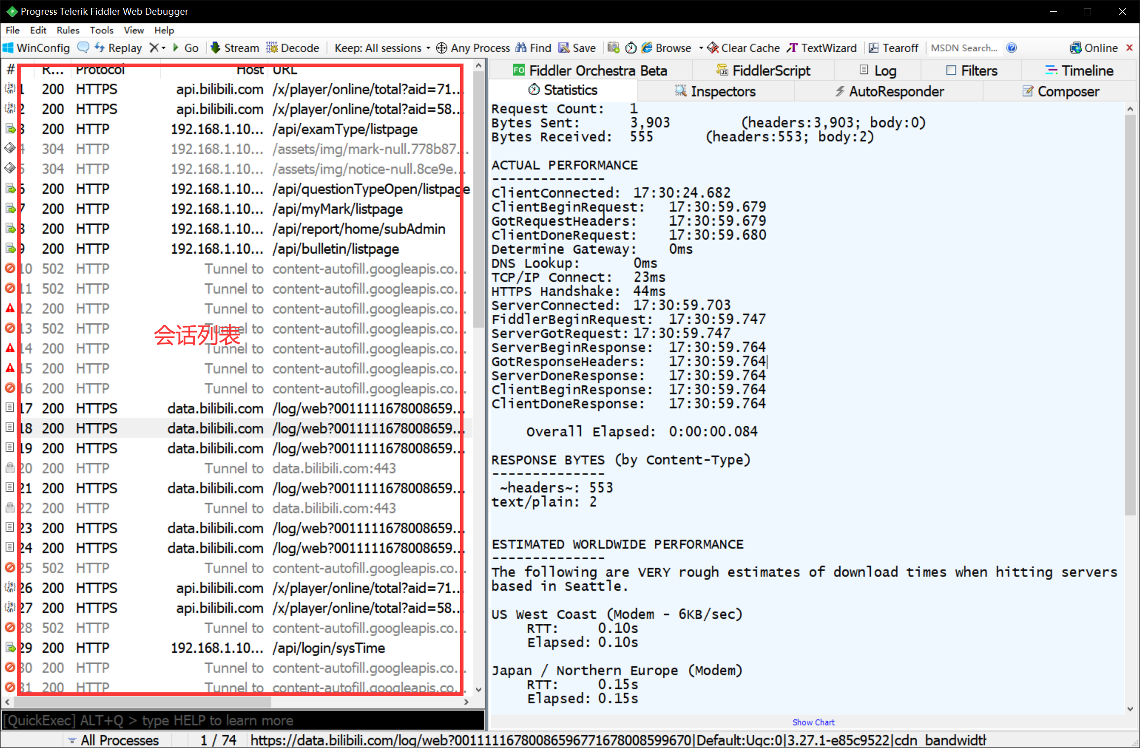Click the blue help question icon
The image size is (1140, 748).
1011,48
